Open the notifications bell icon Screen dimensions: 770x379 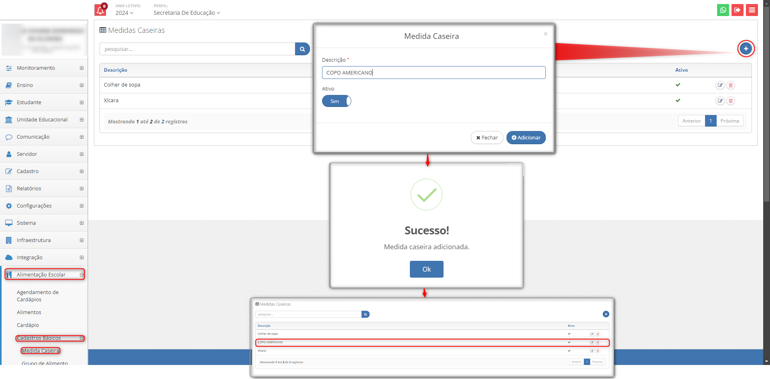(100, 10)
